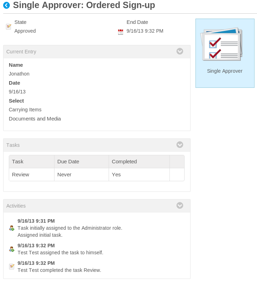Click 'Test Test completed the task Review.'
This screenshot has width=257, height=281.
(59, 270)
